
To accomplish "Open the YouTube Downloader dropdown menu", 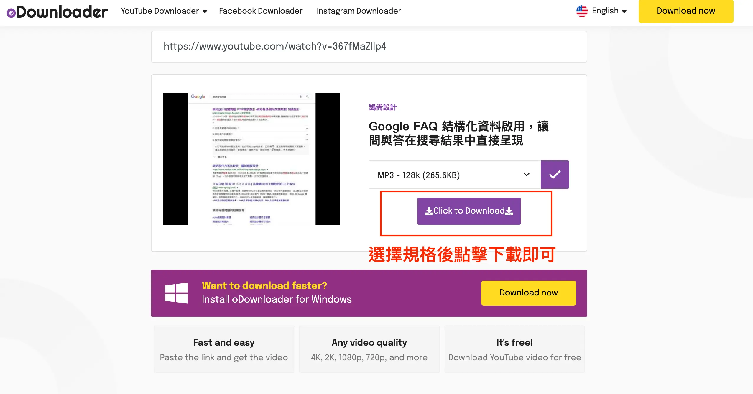I will point(164,11).
